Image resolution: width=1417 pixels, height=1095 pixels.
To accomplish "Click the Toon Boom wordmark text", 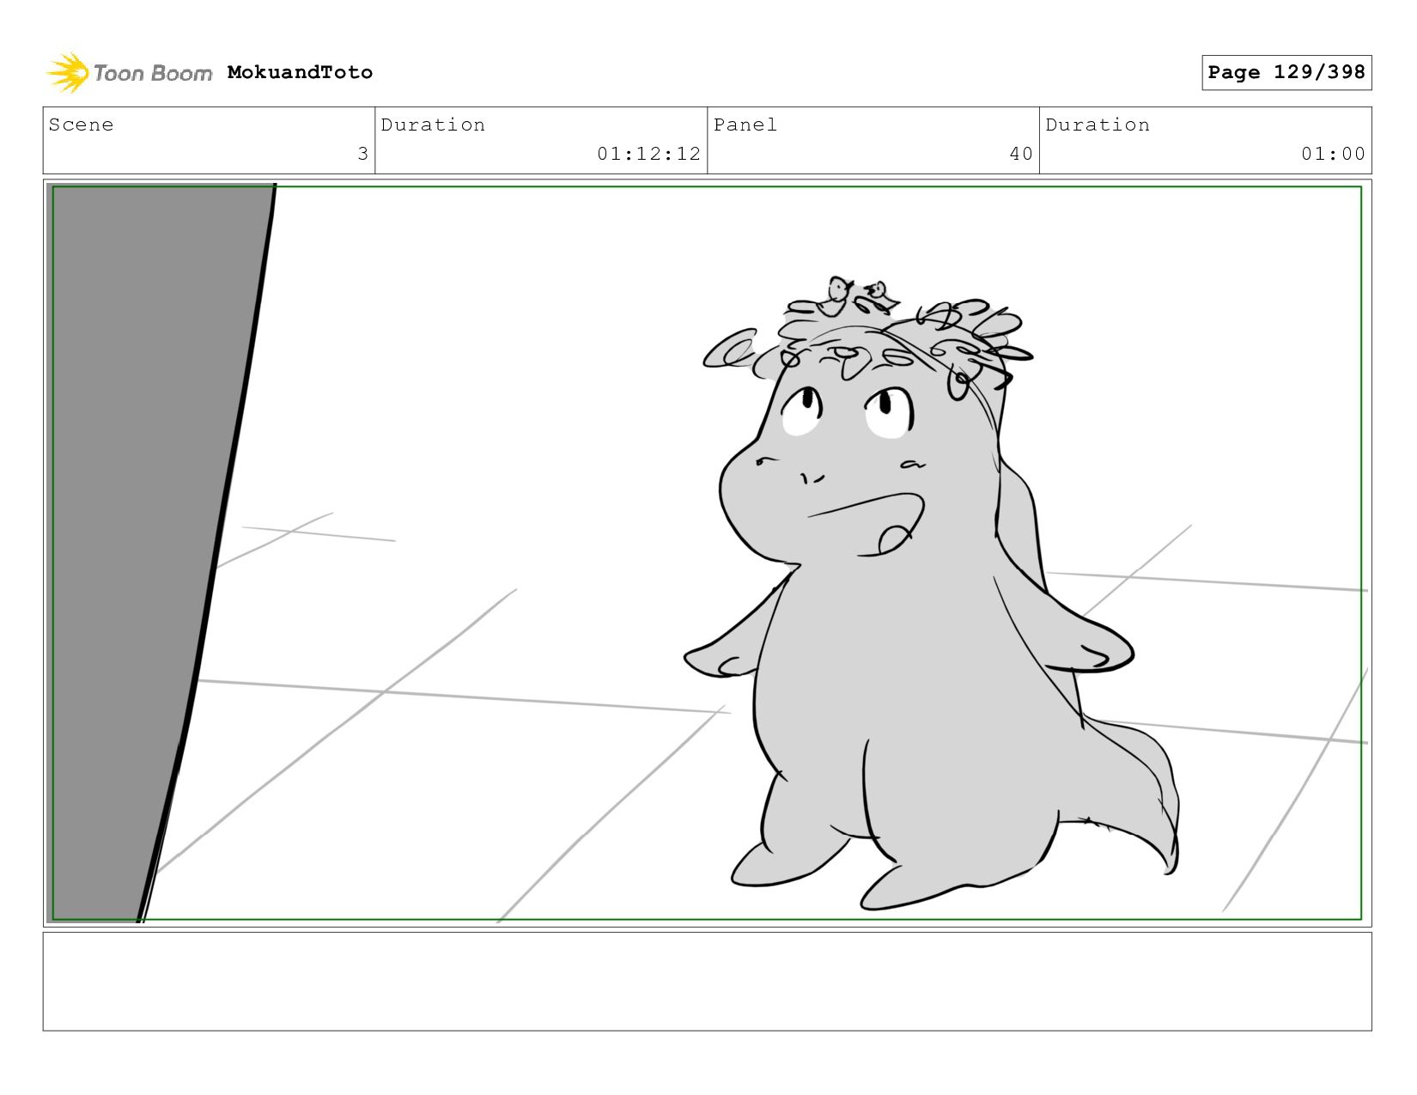I will tap(153, 73).
